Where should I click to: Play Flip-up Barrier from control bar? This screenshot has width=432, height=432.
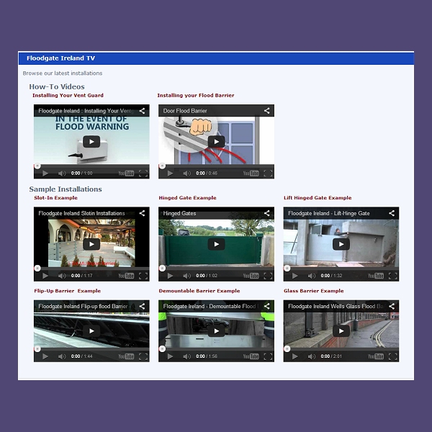tap(45, 356)
